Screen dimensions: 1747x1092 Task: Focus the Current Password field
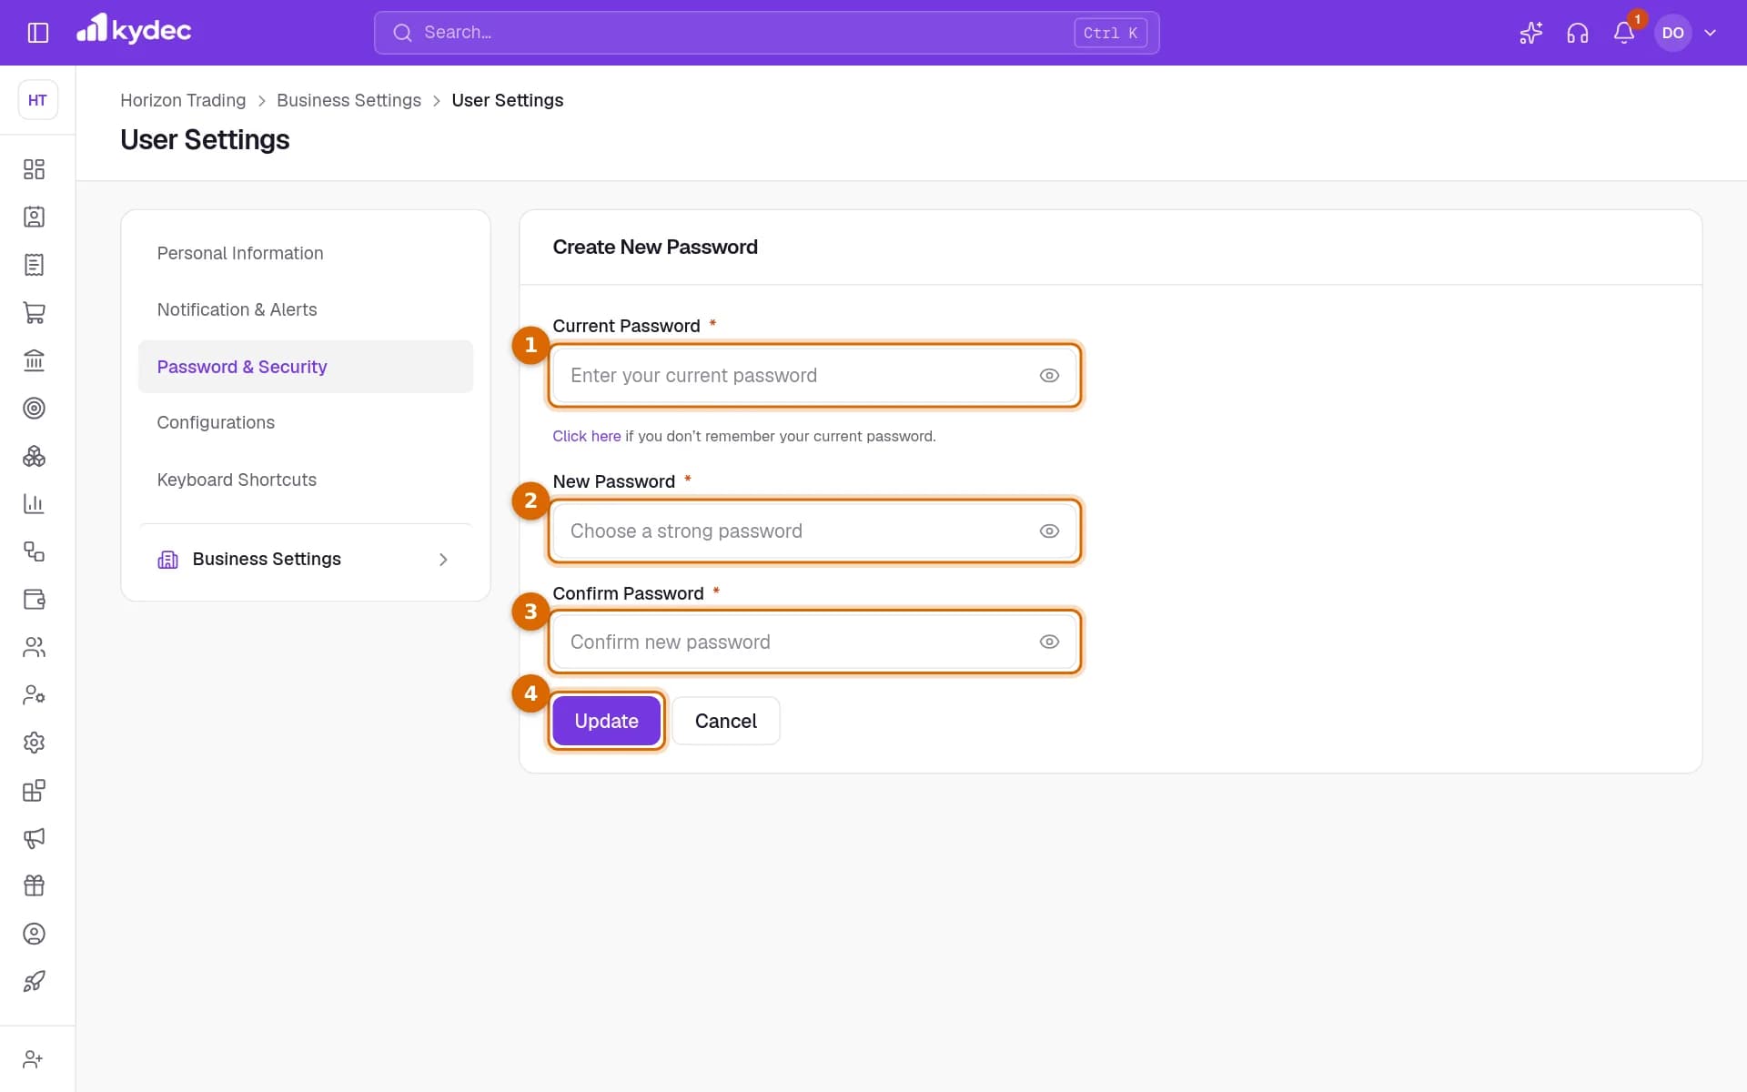point(815,376)
